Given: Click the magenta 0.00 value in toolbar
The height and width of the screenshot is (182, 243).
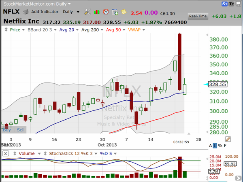Looking at the screenshot, I should (151, 13).
